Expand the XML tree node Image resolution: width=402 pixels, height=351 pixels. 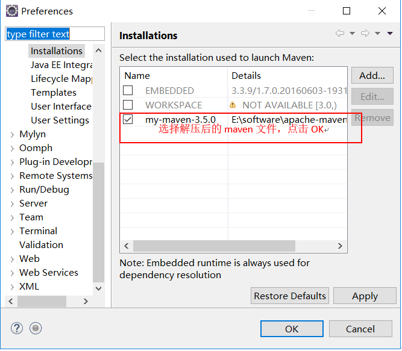12,287
